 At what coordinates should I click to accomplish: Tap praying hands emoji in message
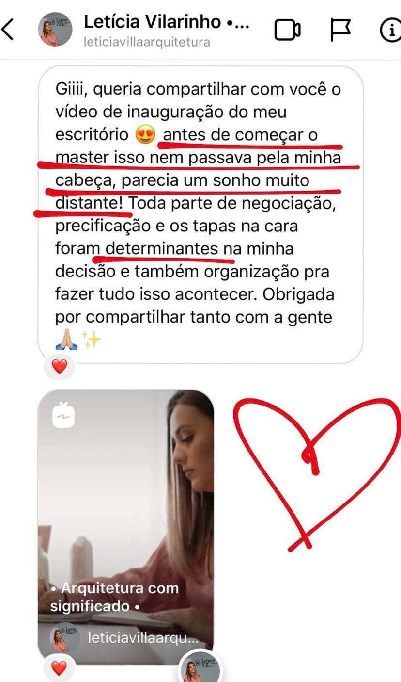click(x=66, y=341)
